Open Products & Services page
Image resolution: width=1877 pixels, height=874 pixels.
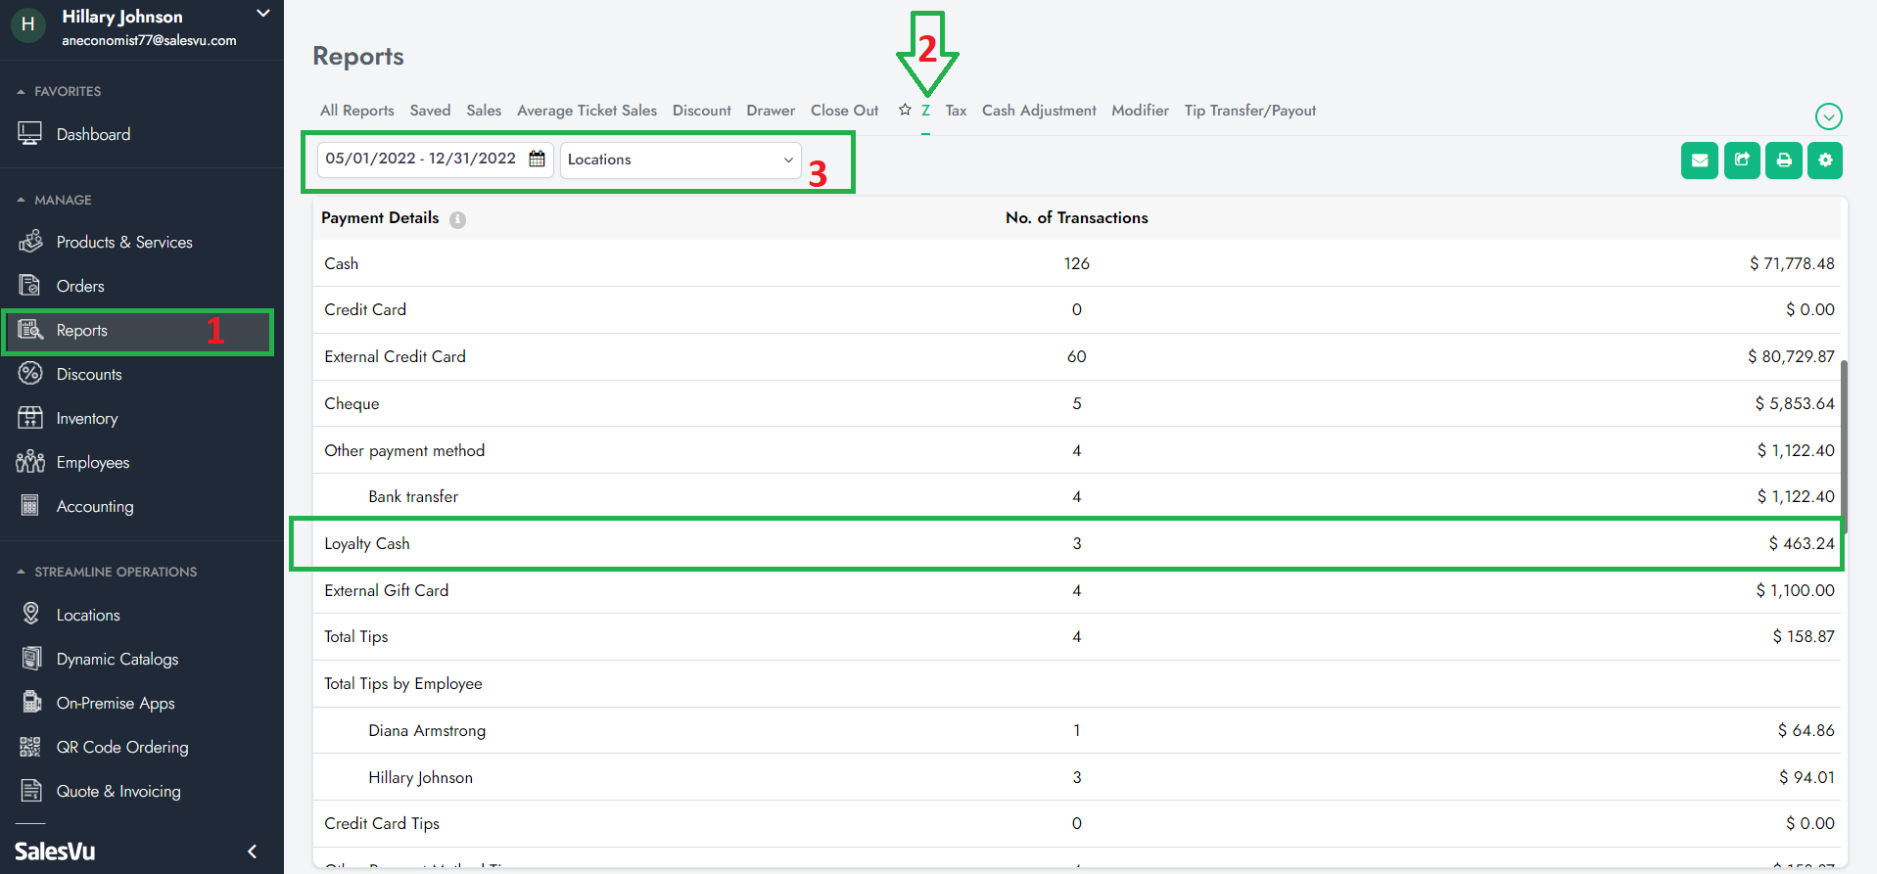(x=124, y=242)
